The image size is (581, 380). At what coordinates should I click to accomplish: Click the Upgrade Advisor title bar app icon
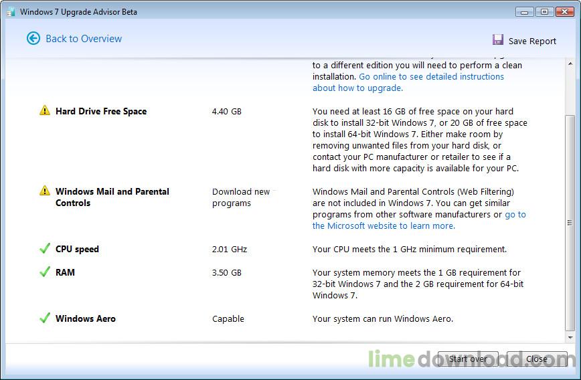(11, 12)
